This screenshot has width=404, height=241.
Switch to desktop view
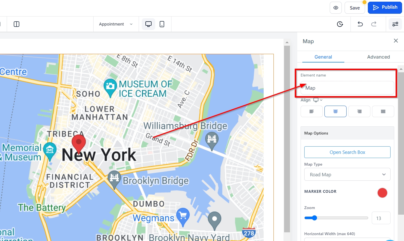[x=148, y=24]
